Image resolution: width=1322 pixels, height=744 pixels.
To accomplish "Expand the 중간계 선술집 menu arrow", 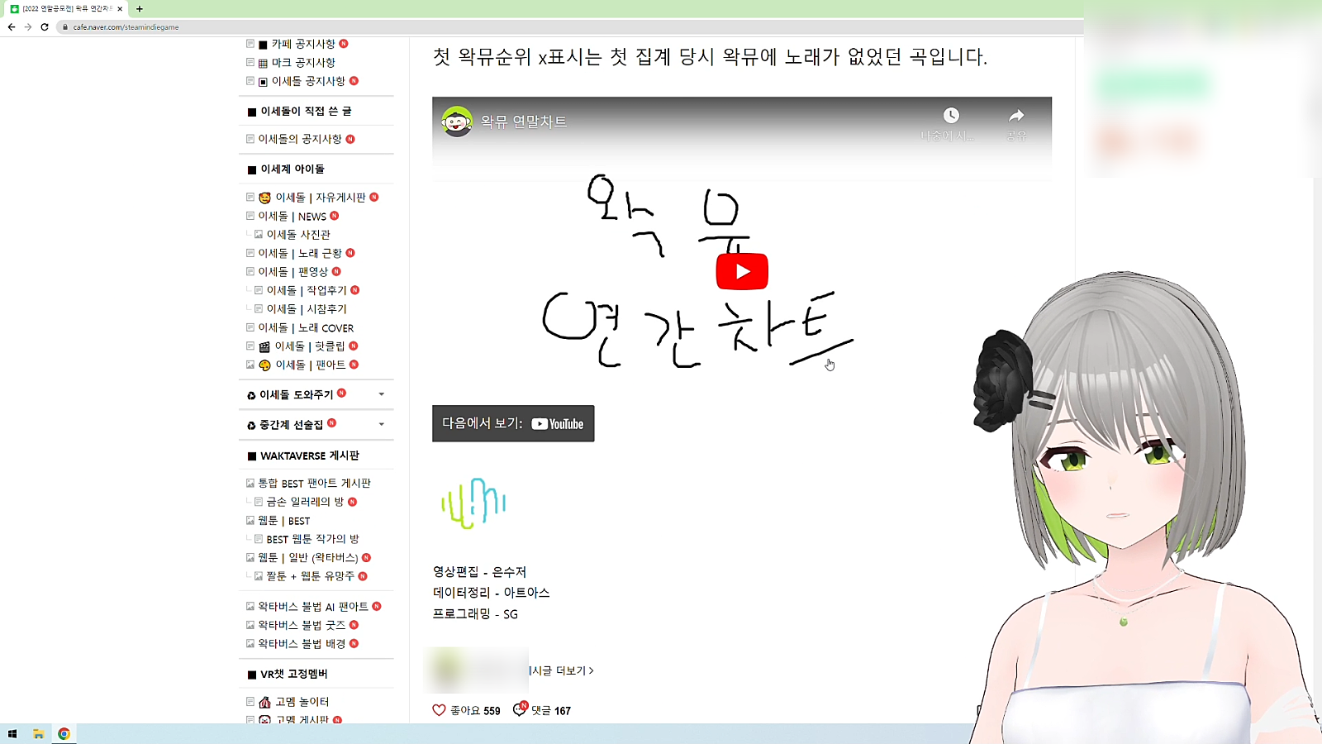I will tap(382, 425).
